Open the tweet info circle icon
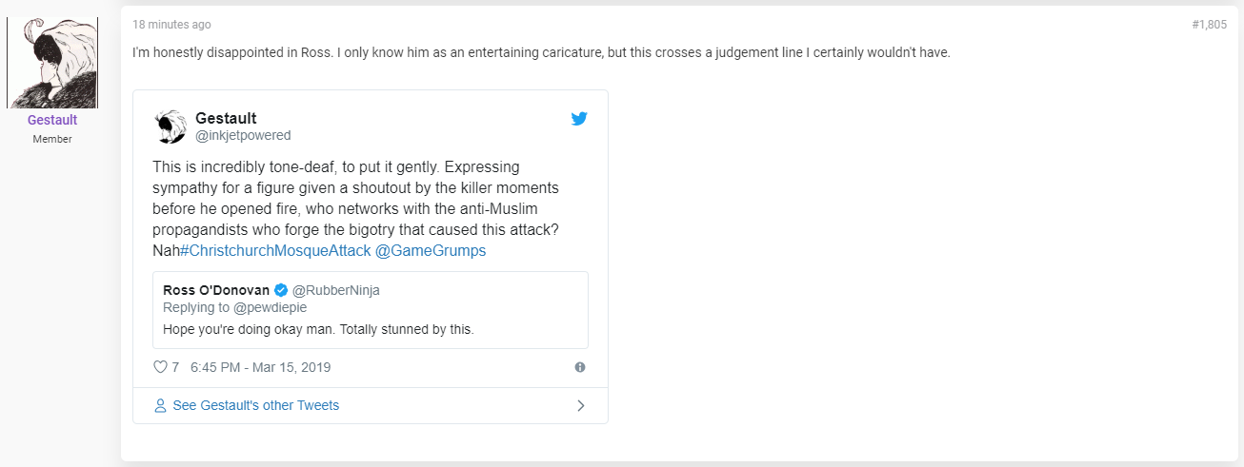The height and width of the screenshot is (467, 1244). 580,367
